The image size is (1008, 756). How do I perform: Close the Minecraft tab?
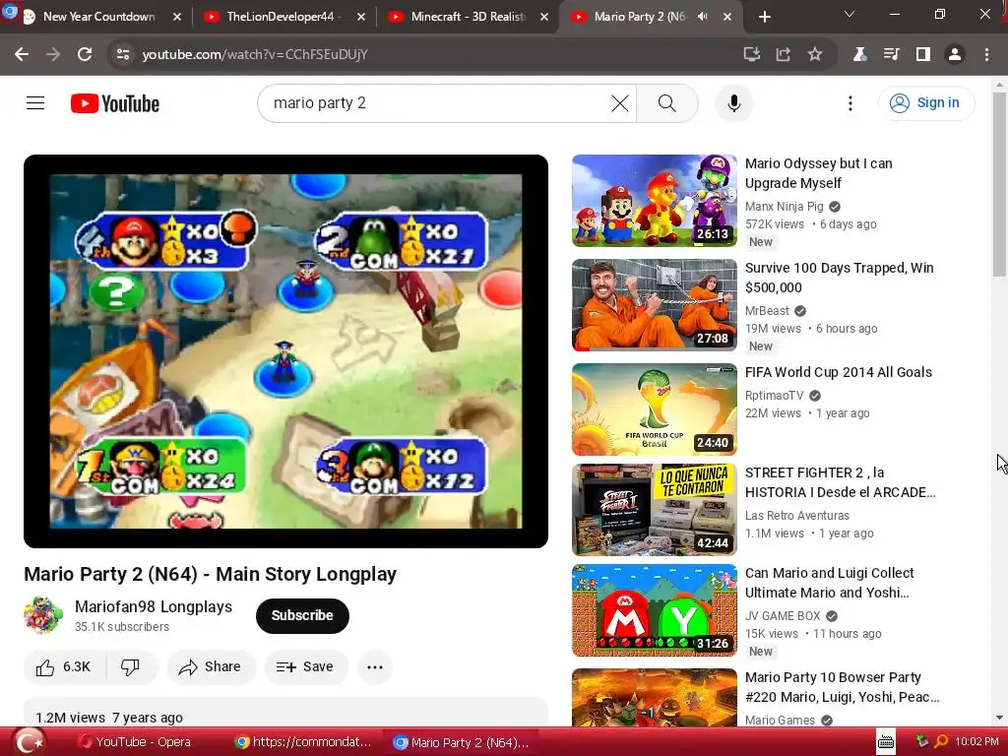(543, 17)
